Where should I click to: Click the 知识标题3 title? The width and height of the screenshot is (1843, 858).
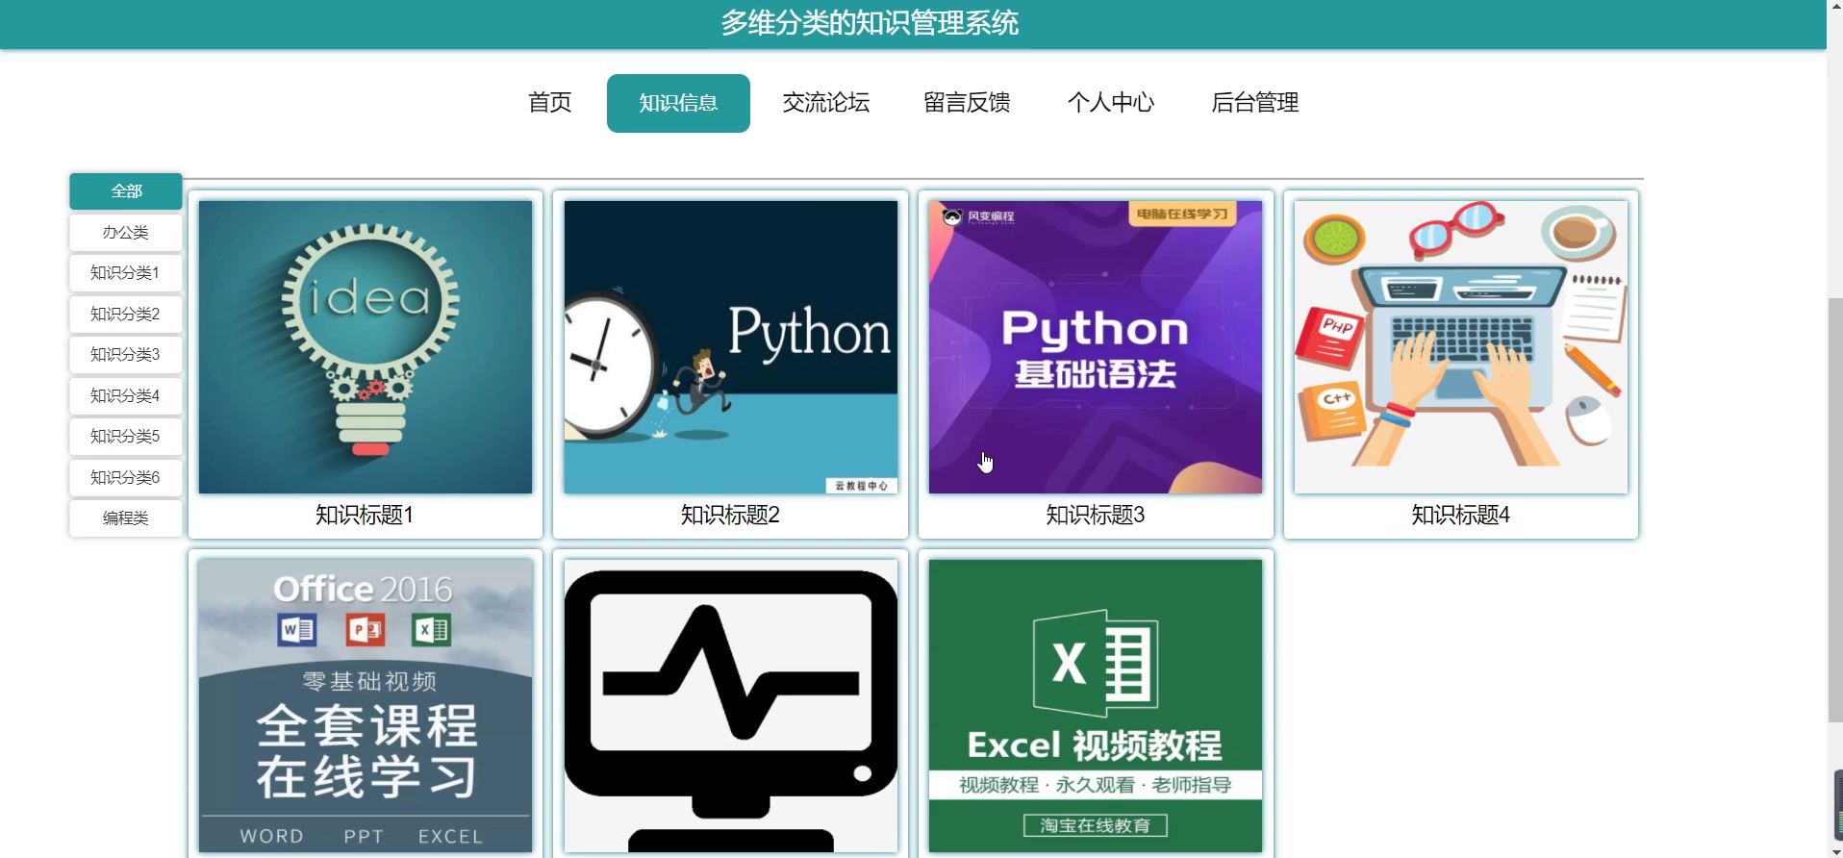(1096, 516)
